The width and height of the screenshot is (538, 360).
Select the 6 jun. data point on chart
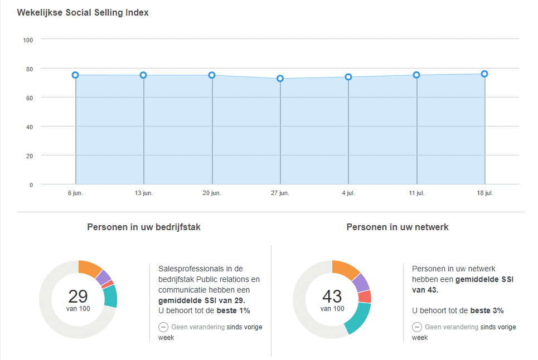click(75, 75)
